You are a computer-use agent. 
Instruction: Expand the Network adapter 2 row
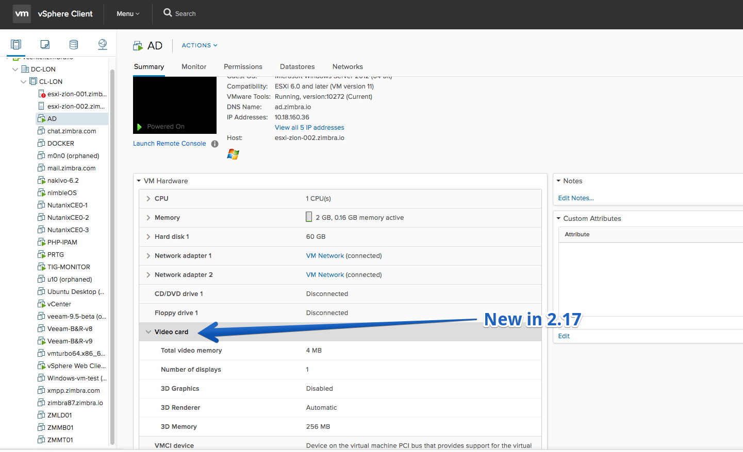tap(148, 275)
